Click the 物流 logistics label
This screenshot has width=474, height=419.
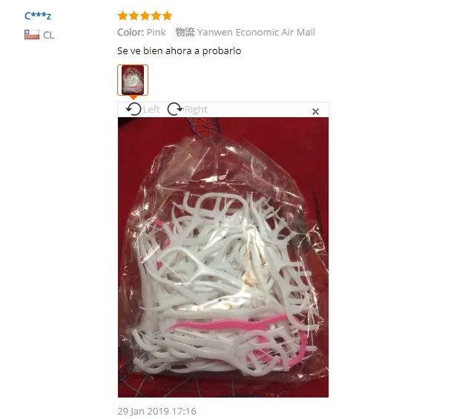click(185, 32)
